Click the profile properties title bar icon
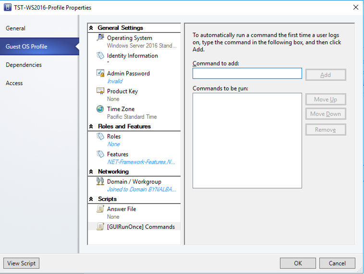The width and height of the screenshot is (364, 274). pyautogui.click(x=7, y=7)
